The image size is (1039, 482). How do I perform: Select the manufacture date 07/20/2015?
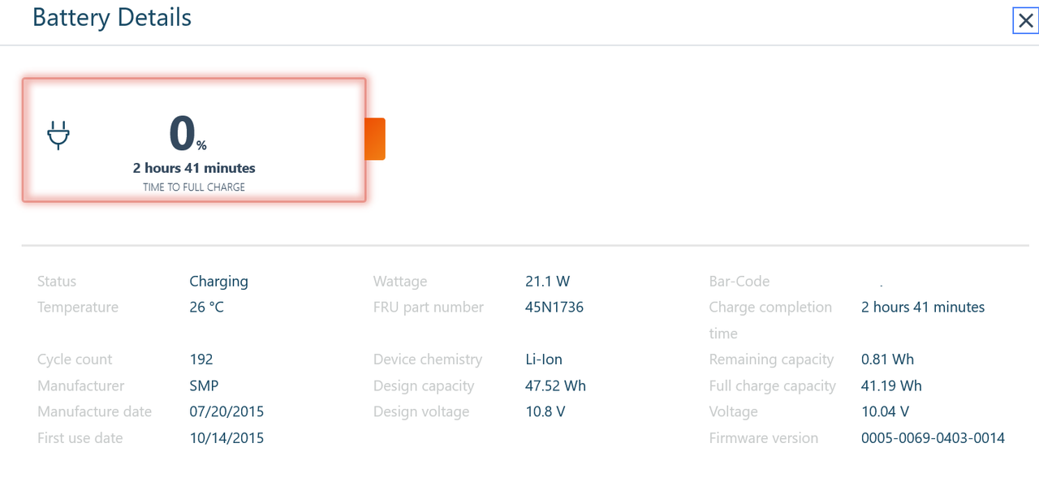pyautogui.click(x=226, y=411)
